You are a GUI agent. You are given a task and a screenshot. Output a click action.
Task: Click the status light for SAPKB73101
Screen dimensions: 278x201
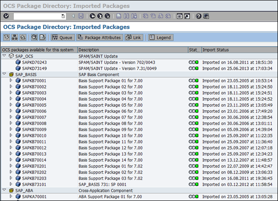coord(193,184)
